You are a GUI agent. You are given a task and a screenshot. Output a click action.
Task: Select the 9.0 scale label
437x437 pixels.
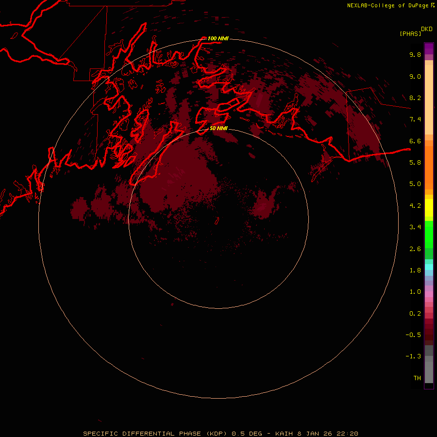coord(415,76)
